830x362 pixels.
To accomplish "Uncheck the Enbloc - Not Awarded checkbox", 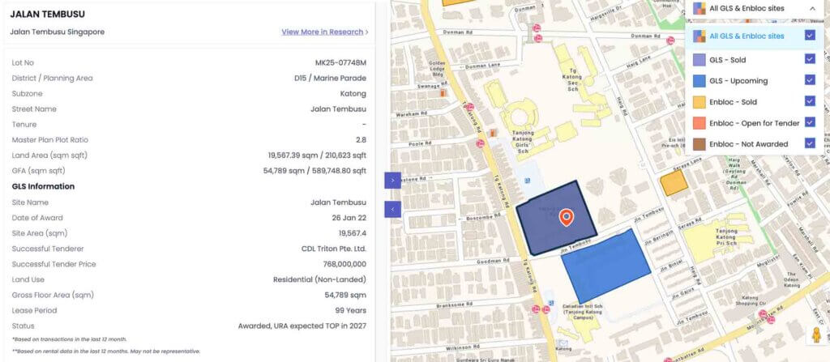I will pos(810,143).
